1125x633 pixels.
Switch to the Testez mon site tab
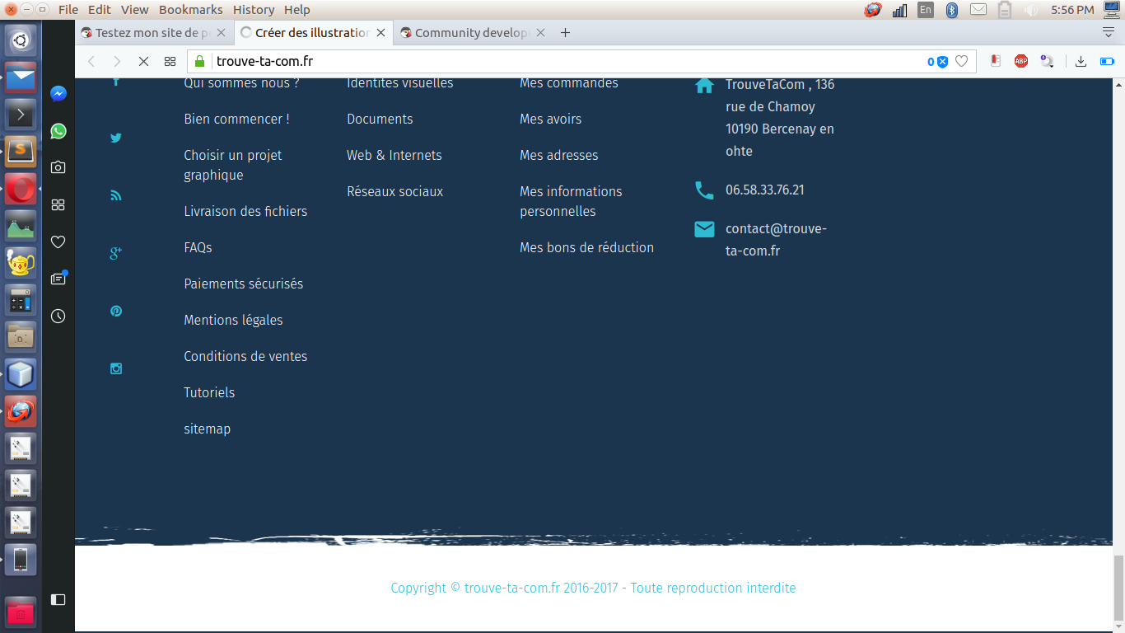[x=153, y=33]
